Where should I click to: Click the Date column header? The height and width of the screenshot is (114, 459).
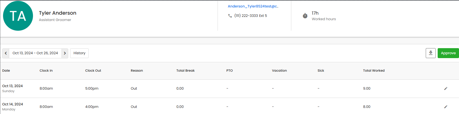(6, 71)
